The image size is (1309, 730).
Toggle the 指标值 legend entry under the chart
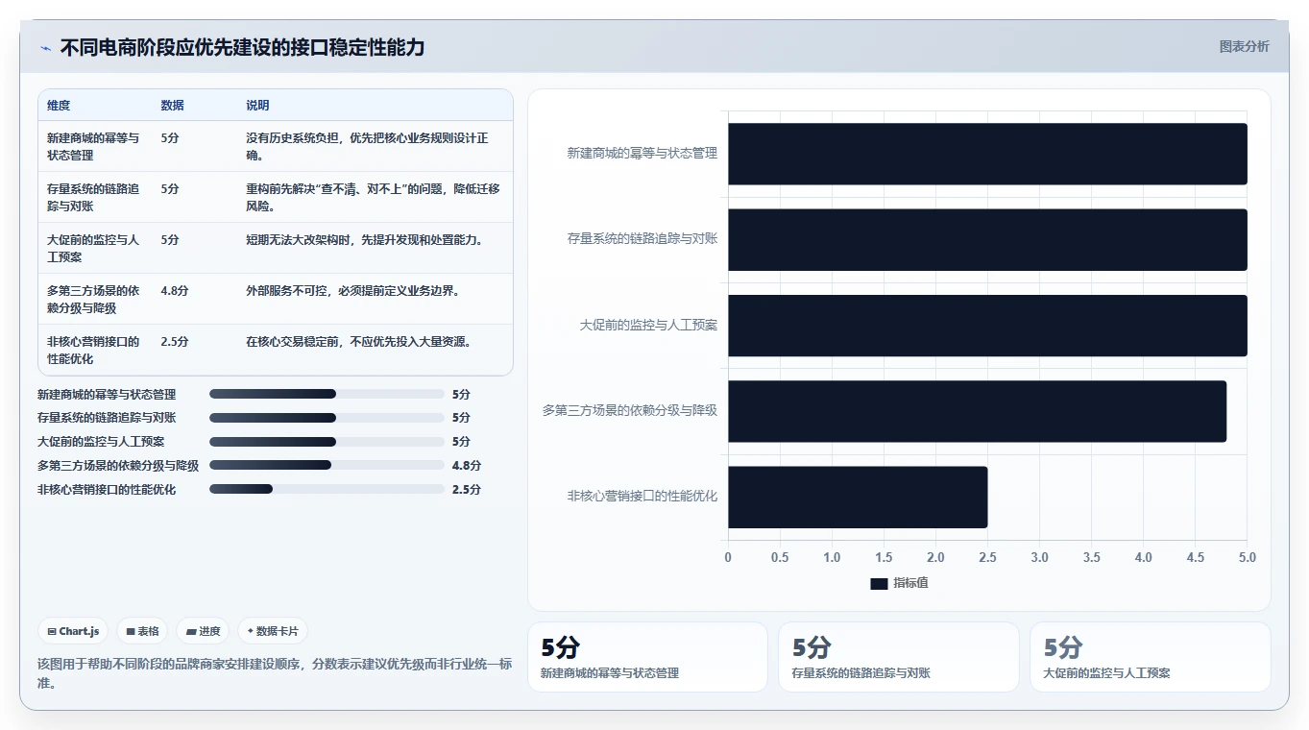tap(899, 583)
